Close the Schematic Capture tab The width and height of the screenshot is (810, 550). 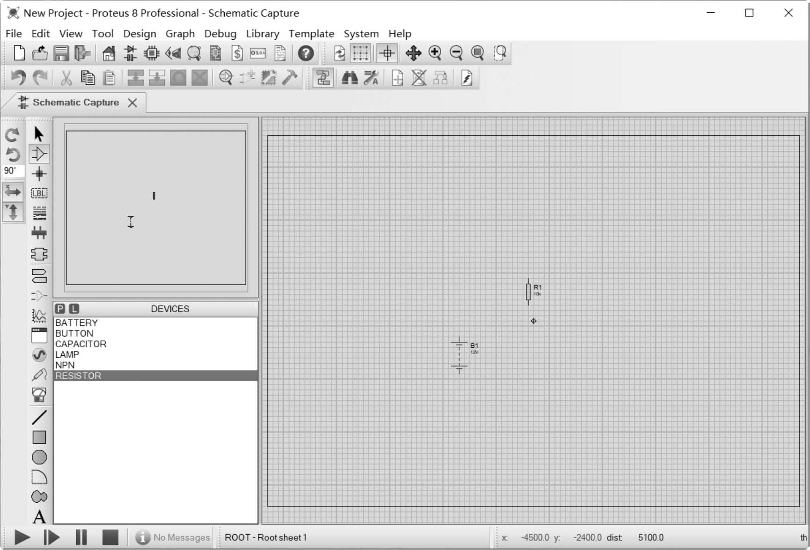[x=133, y=103]
